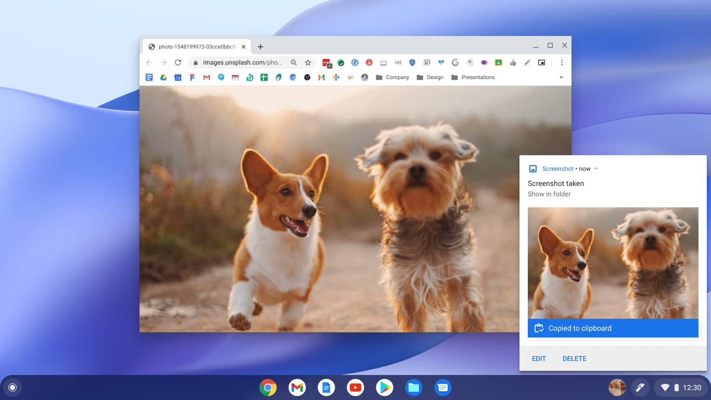Close the photo-1548199973 tab
Image resolution: width=711 pixels, height=400 pixels.
pos(244,46)
